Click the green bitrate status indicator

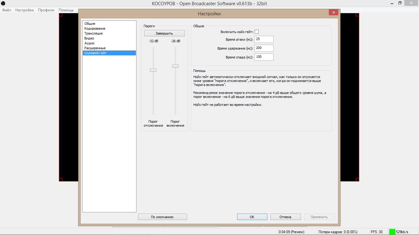(x=392, y=232)
